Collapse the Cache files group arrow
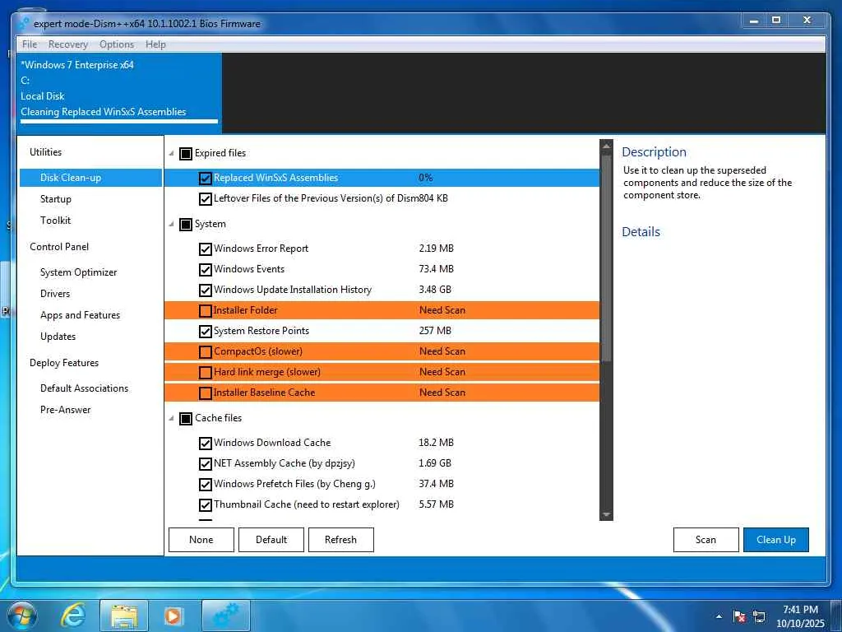 coord(171,418)
